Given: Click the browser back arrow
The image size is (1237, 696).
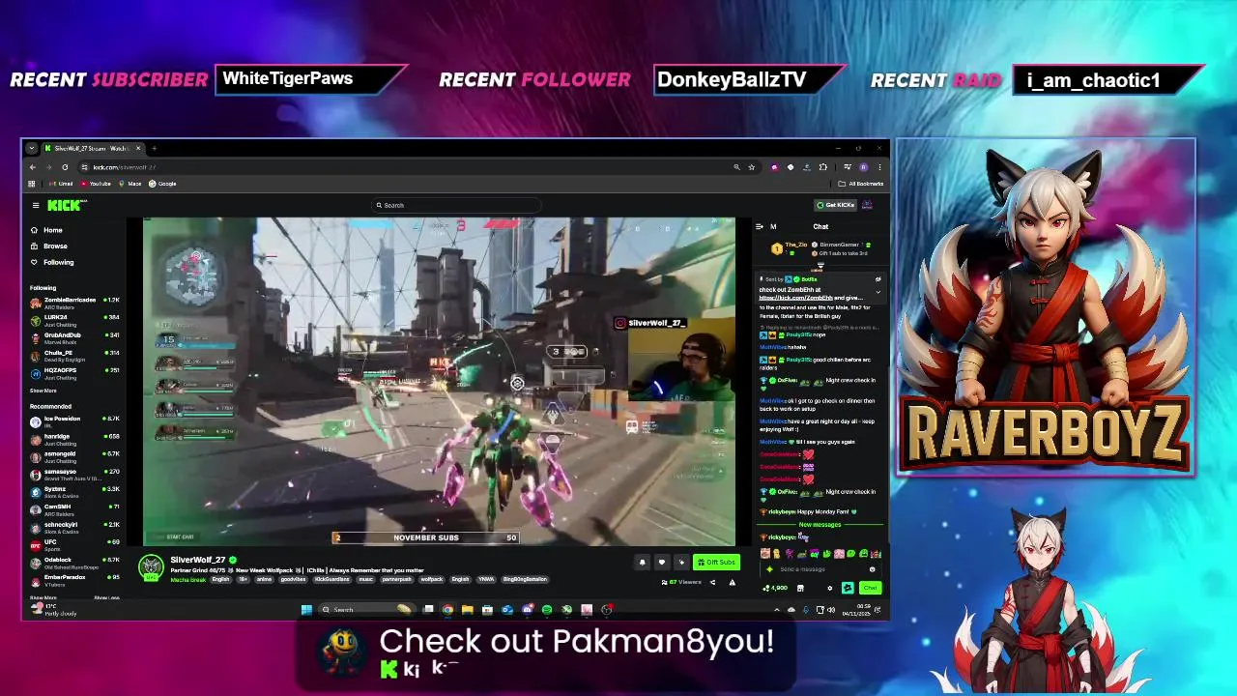Looking at the screenshot, I should (x=32, y=167).
